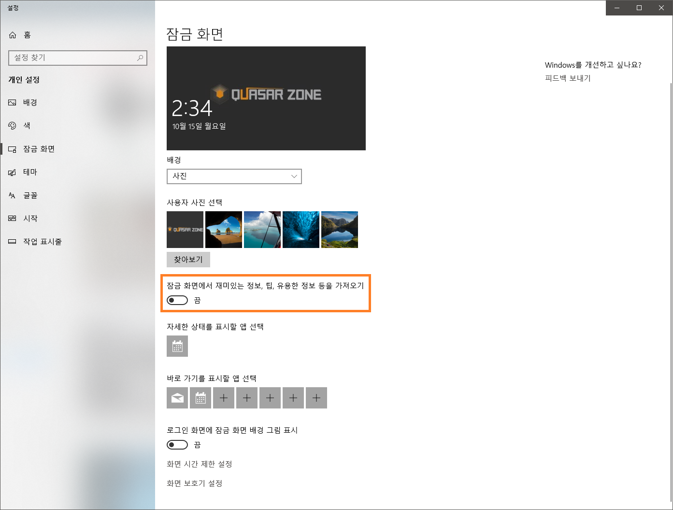Click the 테마 brush icon in the sidebar
The height and width of the screenshot is (510, 673).
(13, 172)
